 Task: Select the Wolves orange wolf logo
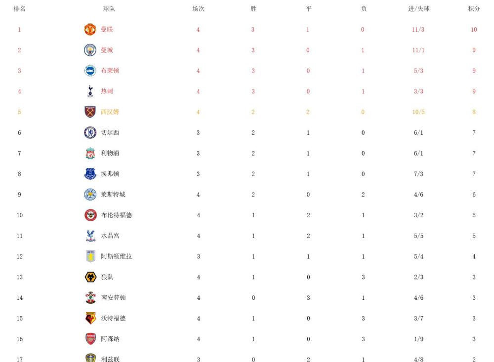91,277
